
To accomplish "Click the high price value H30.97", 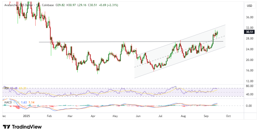I will pos(72,5).
